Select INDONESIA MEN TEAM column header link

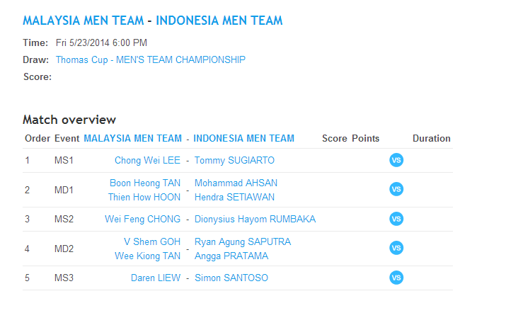coord(243,139)
